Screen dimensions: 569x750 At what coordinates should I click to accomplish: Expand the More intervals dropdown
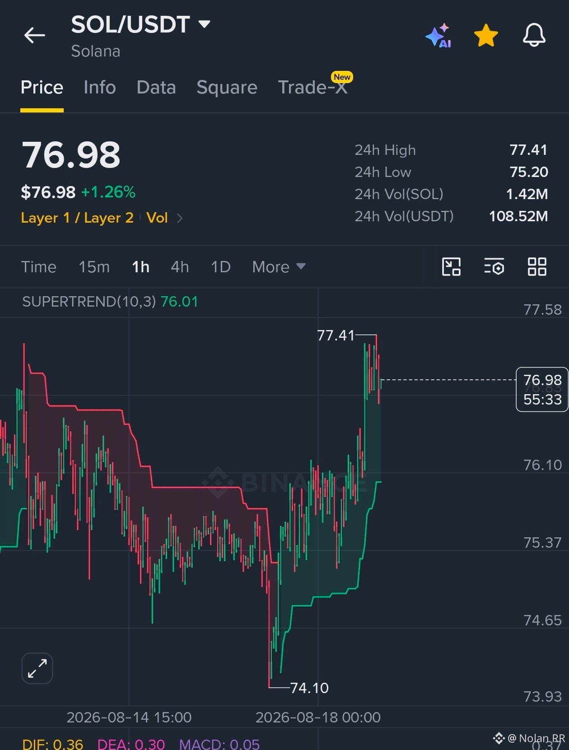[279, 267]
